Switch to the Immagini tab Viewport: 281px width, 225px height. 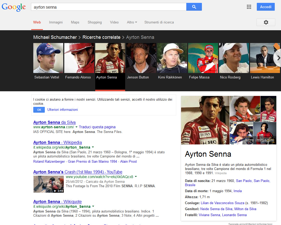[56, 22]
